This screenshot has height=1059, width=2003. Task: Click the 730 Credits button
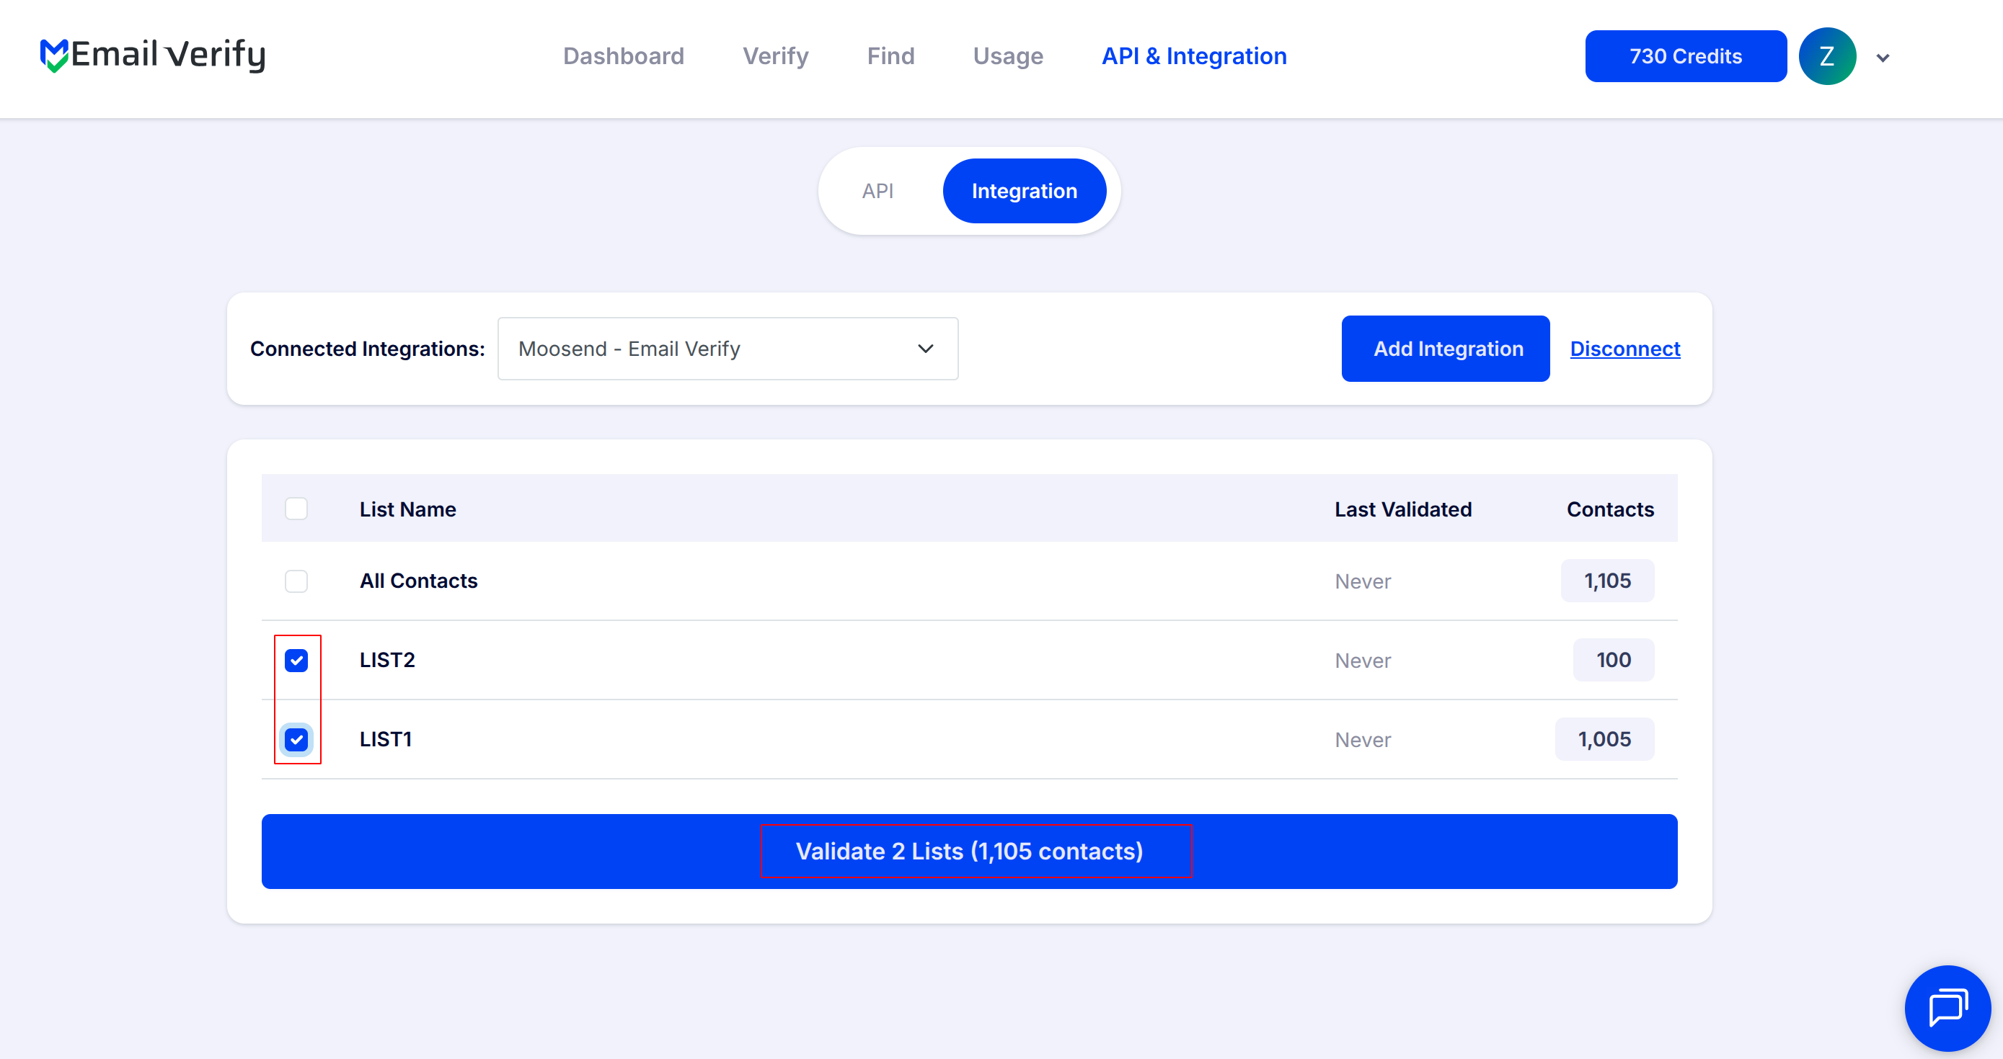coord(1685,56)
